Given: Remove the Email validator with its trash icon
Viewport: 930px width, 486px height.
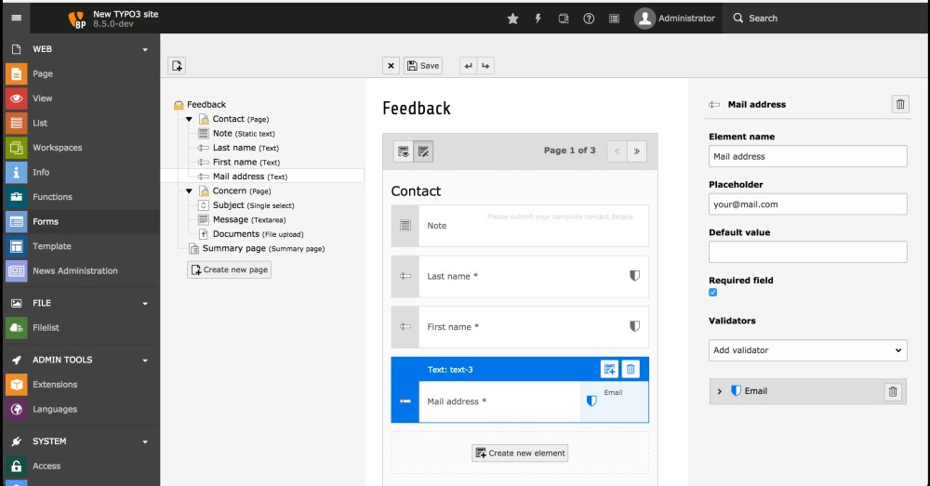Looking at the screenshot, I should [893, 391].
